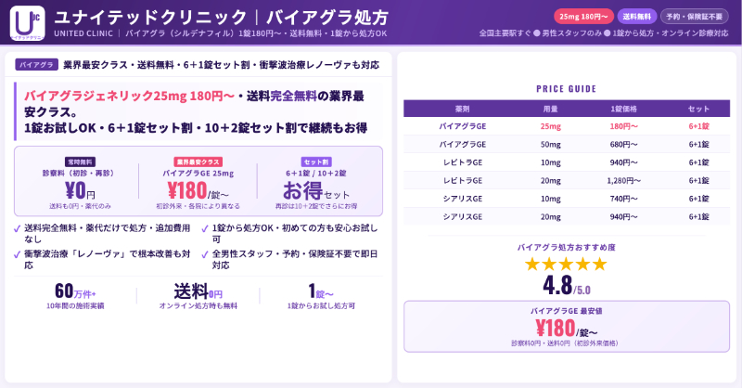Click the five-star rating icons
The height and width of the screenshot is (388, 742).
pos(566,264)
